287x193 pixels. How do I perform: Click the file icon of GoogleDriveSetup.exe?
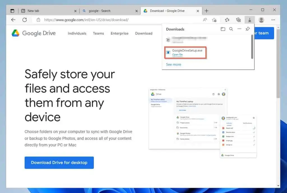coord(168,52)
